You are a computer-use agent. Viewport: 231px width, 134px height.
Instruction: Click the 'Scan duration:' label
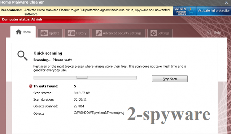[x=44, y=100]
